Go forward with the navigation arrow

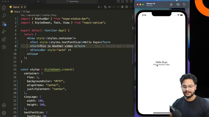pyautogui.click(x=43, y=1)
